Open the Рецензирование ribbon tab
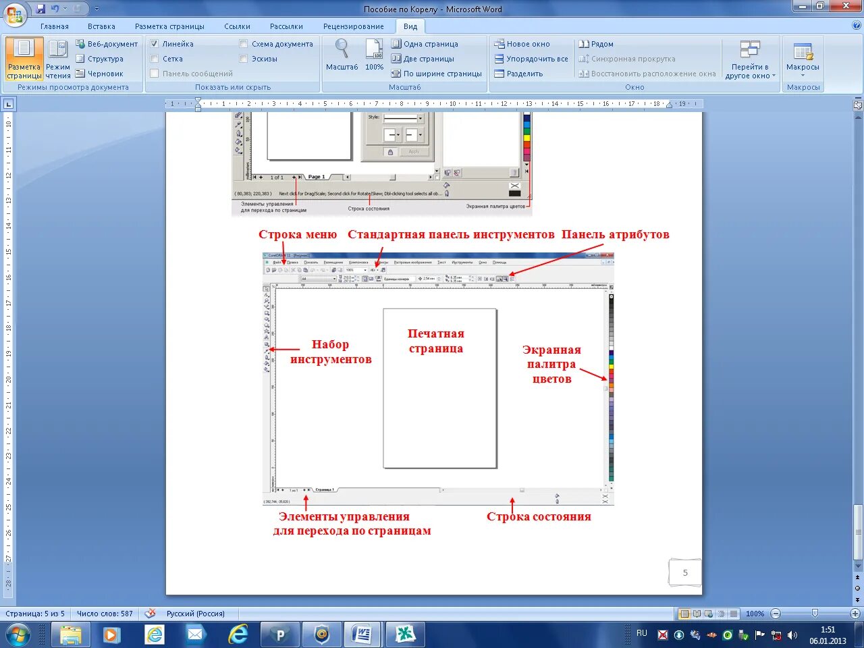This screenshot has height=648, width=864. [x=353, y=26]
